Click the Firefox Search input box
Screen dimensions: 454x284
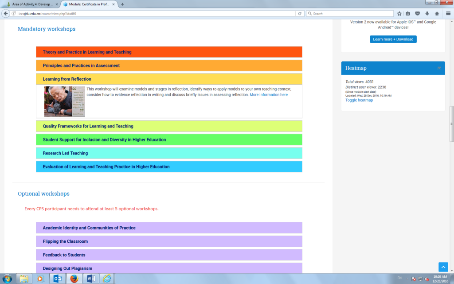[x=350, y=13]
